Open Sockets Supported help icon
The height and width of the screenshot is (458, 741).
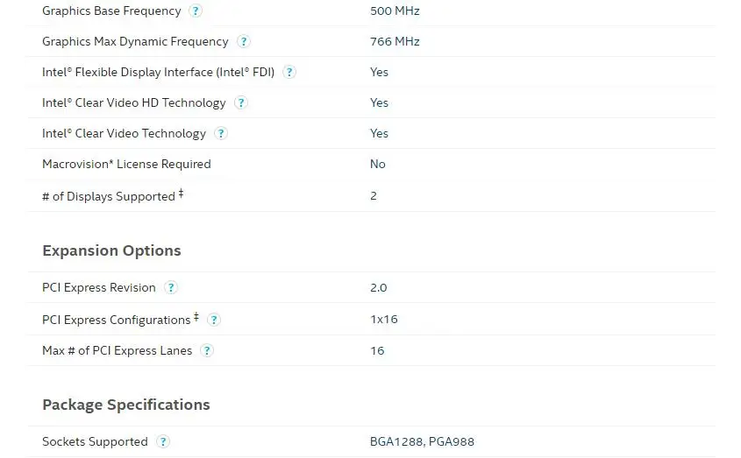point(163,442)
